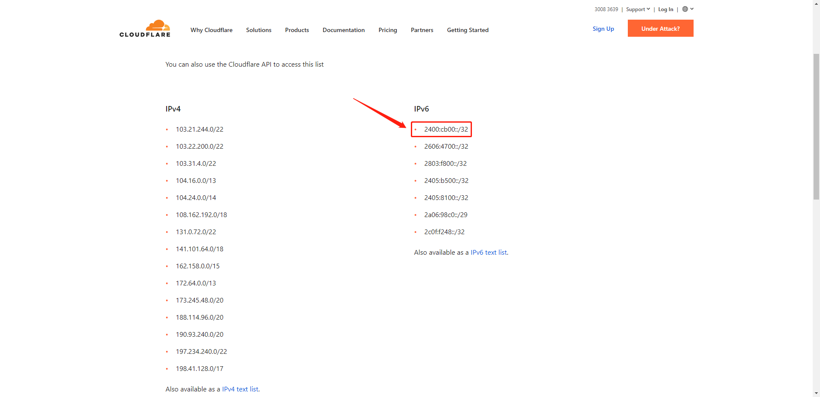Open the Why Cloudflare menu
The height and width of the screenshot is (397, 820).
(x=211, y=30)
